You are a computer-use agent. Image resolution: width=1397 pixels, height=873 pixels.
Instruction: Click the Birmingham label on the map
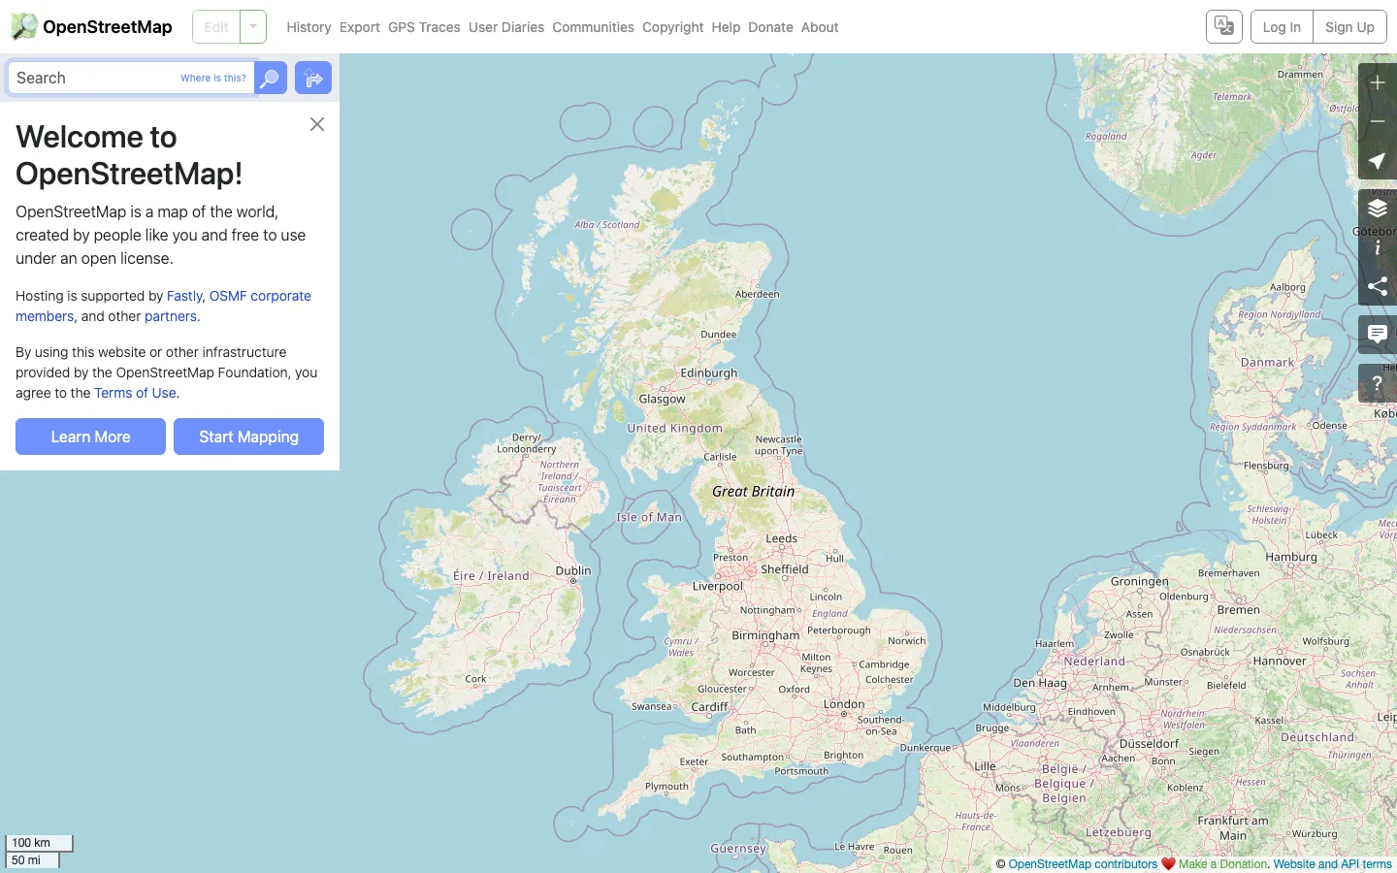click(765, 636)
